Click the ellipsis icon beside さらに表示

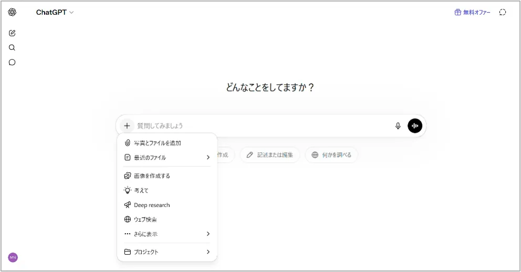coord(127,234)
